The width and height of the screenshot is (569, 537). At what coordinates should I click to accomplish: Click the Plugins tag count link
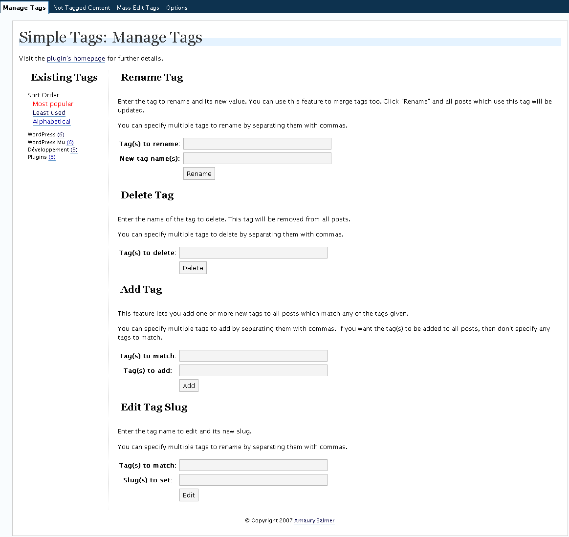click(x=52, y=157)
